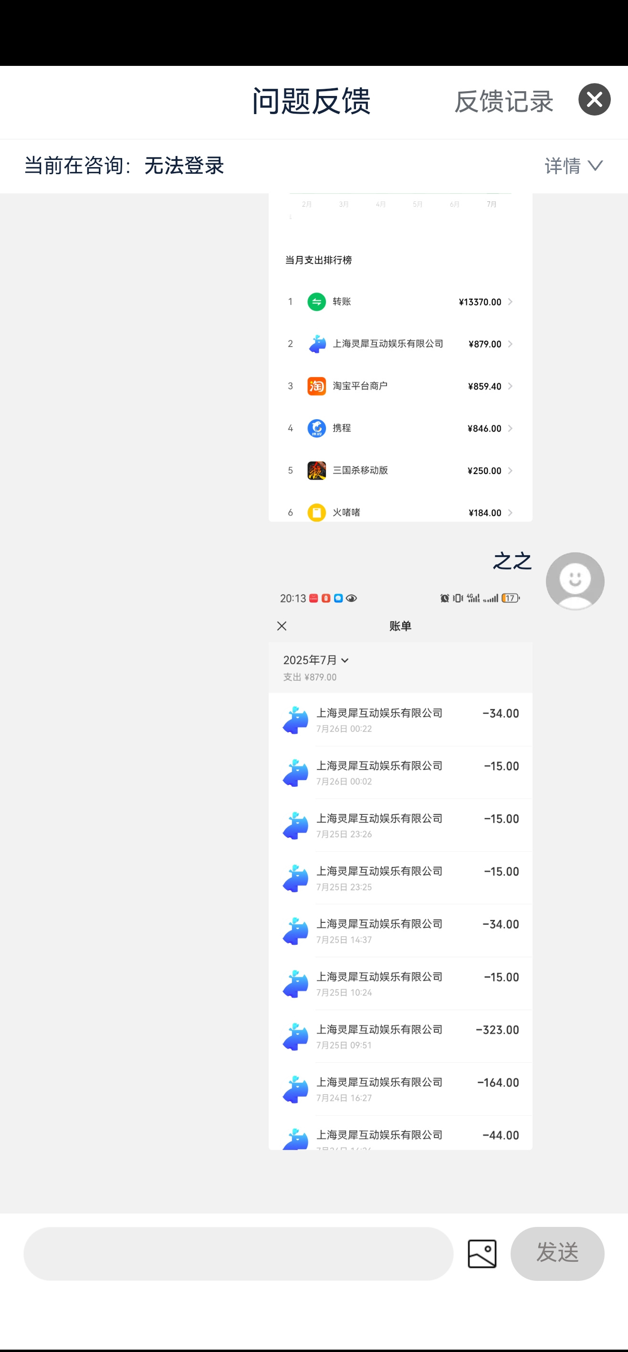Click the 发送 send button
Image resolution: width=628 pixels, height=1352 pixels.
coord(557,1253)
